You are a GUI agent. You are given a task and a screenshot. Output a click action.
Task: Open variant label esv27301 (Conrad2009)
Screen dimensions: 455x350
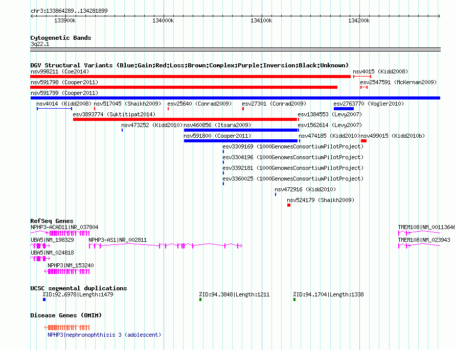[274, 104]
